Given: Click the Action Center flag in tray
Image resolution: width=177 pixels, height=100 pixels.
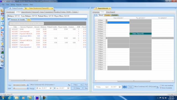Looking at the screenshot, I should pos(160,98).
